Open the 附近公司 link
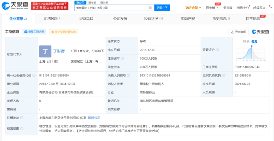This screenshot has width=274, height=141. point(94,118)
